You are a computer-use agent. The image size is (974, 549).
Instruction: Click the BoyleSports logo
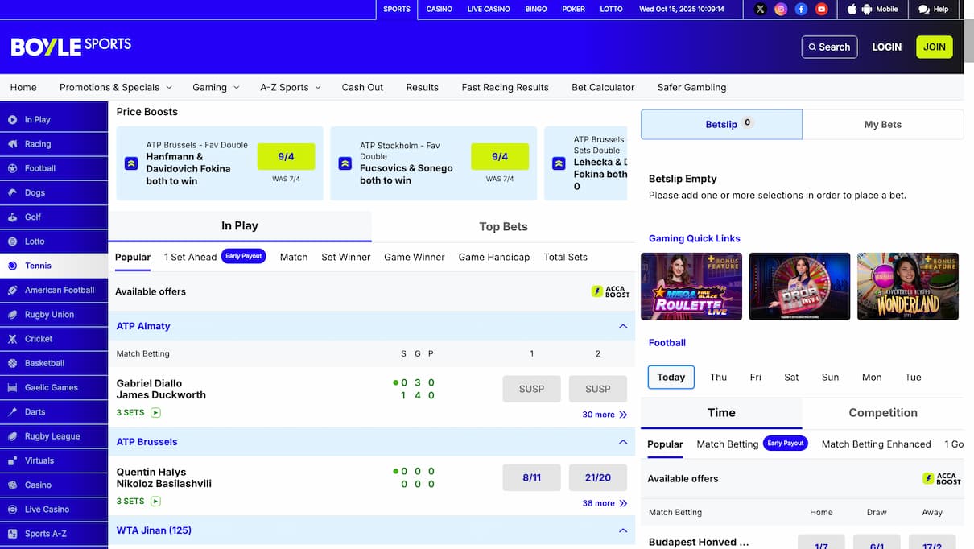71,46
